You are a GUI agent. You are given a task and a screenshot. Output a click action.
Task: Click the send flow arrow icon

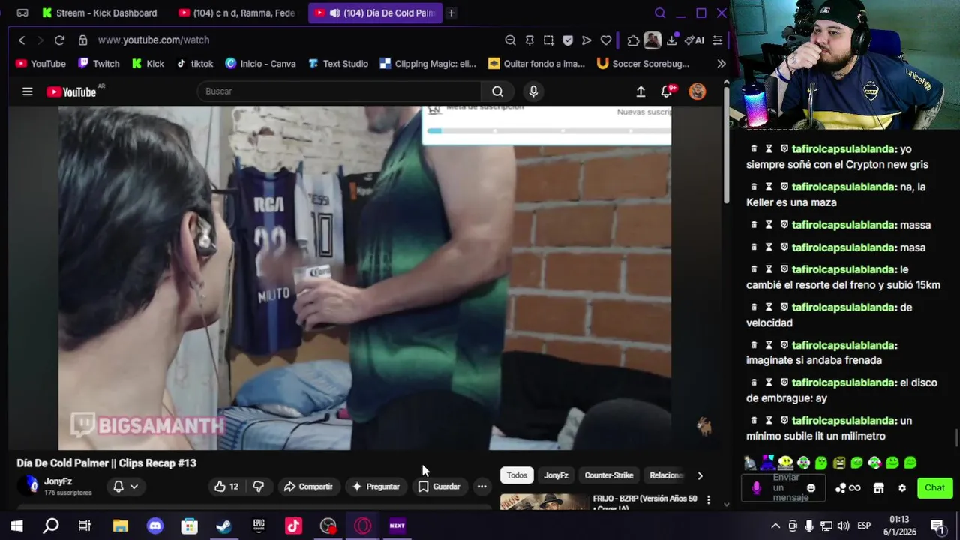(x=586, y=40)
